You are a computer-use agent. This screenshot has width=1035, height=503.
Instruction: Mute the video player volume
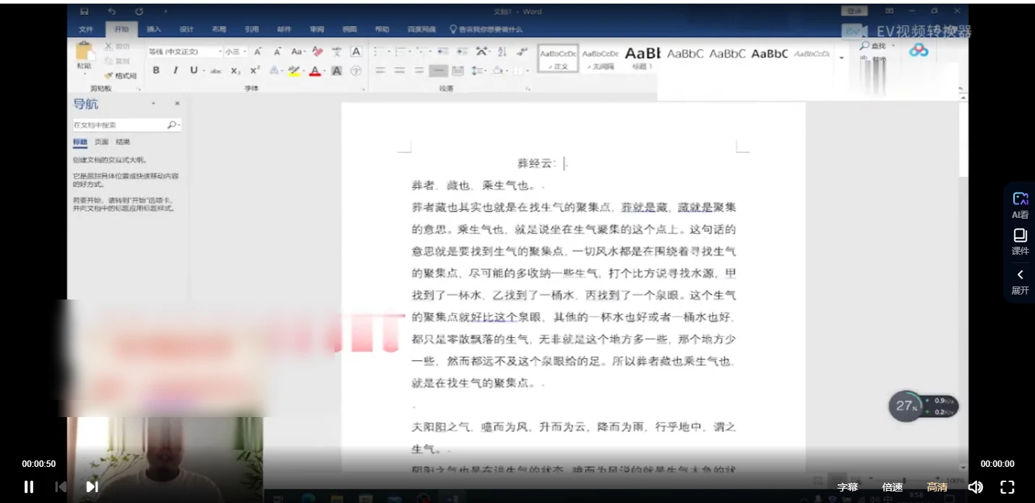pos(975,487)
